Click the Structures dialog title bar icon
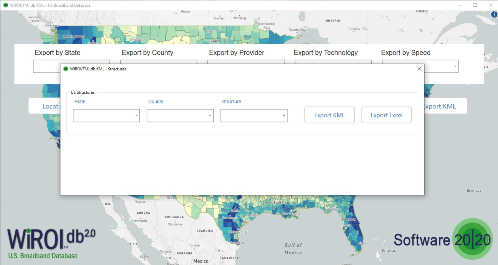The width and height of the screenshot is (498, 265). [x=65, y=69]
